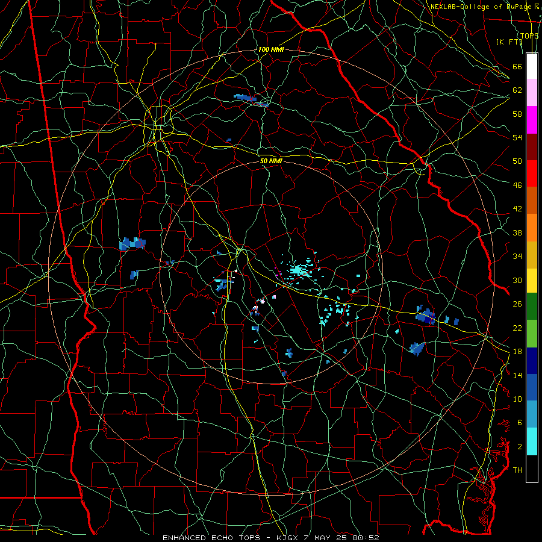Click the "30" legend value

click(517, 280)
